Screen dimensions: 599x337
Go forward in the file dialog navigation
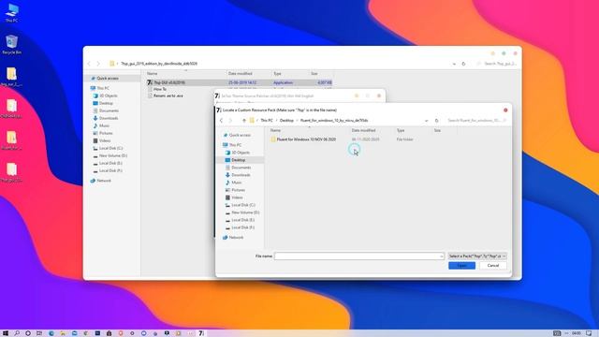tap(230, 121)
